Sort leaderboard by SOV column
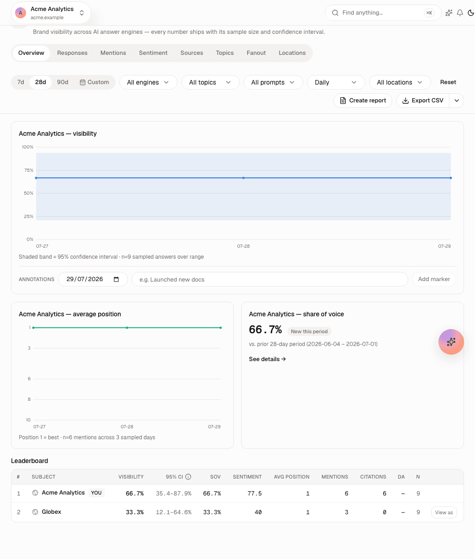Image resolution: width=475 pixels, height=559 pixels. coord(216,477)
